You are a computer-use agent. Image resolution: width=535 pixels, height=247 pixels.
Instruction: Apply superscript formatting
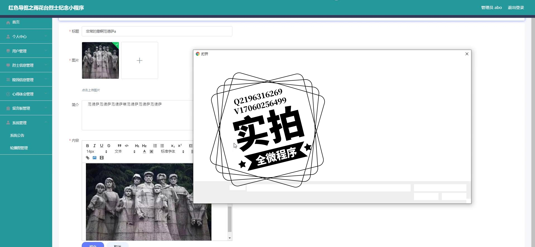coord(180,146)
